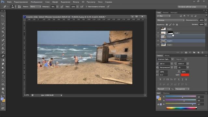Select the Rectangular Marquee tool

(3, 20)
